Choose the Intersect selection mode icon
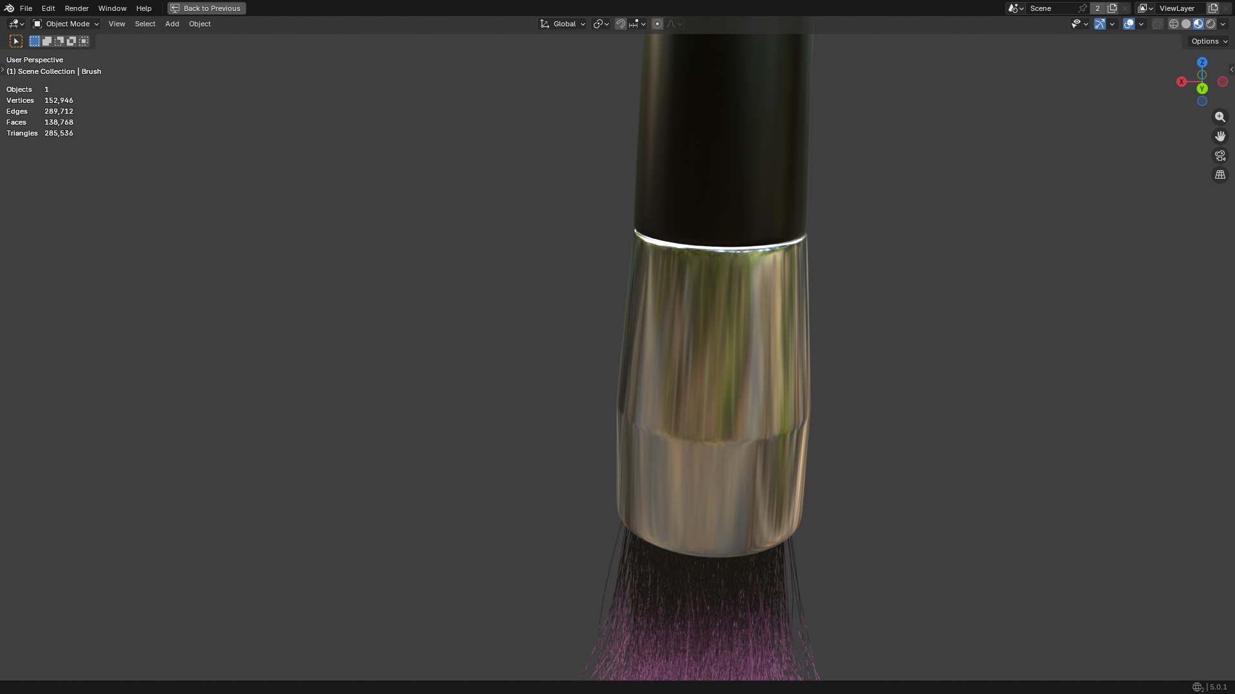Screen dimensions: 1235x694 coord(84,41)
